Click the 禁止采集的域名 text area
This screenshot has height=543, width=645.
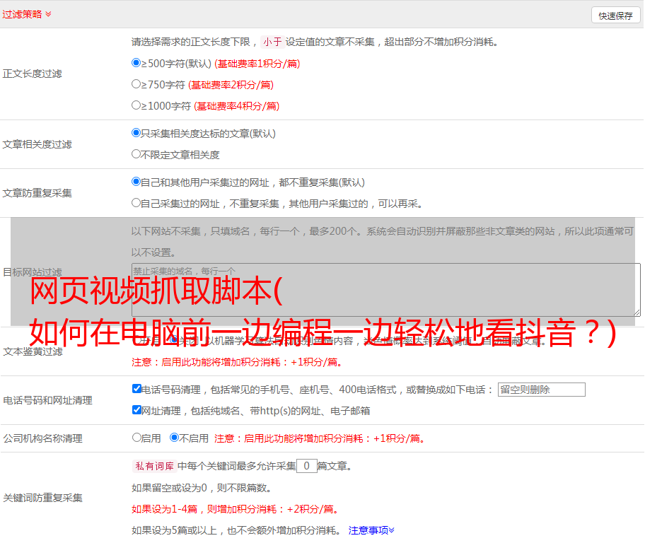[385, 290]
